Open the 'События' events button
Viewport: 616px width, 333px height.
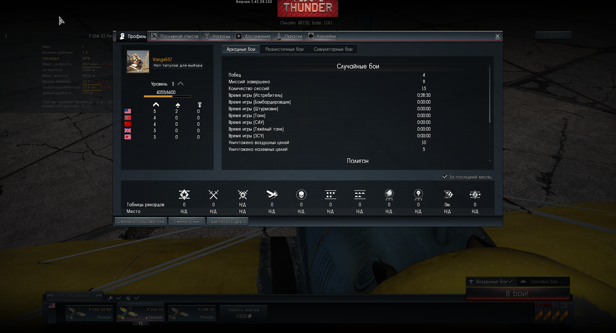click(553, 35)
